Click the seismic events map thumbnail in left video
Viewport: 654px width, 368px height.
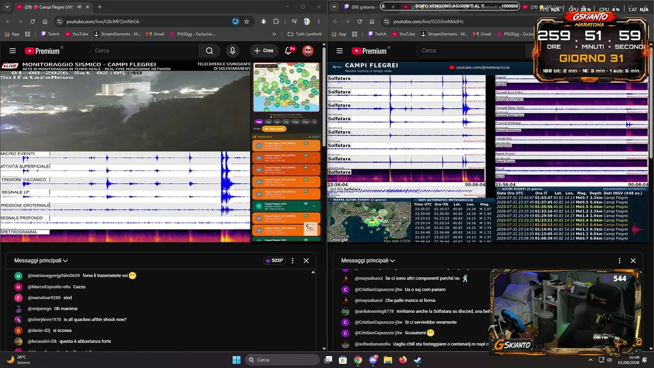[287, 87]
